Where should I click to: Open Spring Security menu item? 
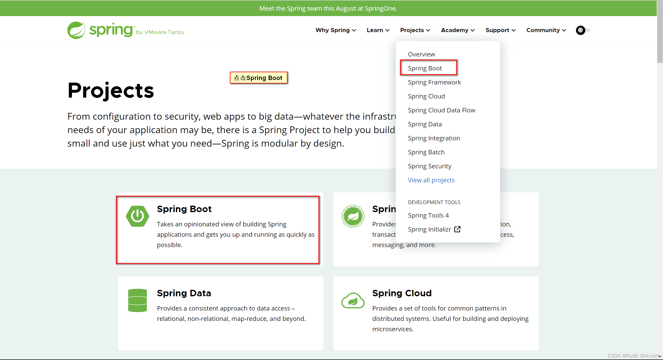[x=429, y=166]
